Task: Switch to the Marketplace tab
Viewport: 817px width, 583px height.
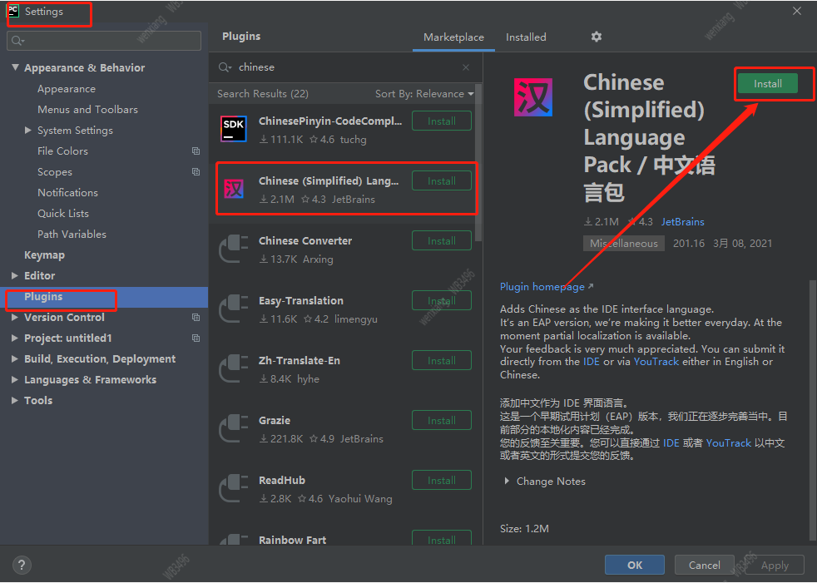Action: [453, 37]
